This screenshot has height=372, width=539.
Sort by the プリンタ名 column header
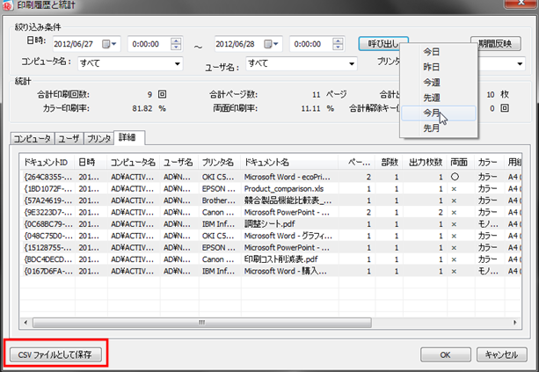tap(220, 163)
